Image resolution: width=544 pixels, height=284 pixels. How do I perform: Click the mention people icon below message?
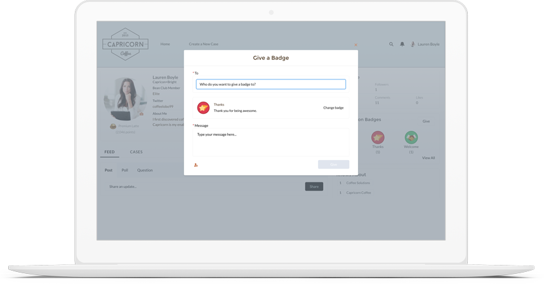[196, 165]
